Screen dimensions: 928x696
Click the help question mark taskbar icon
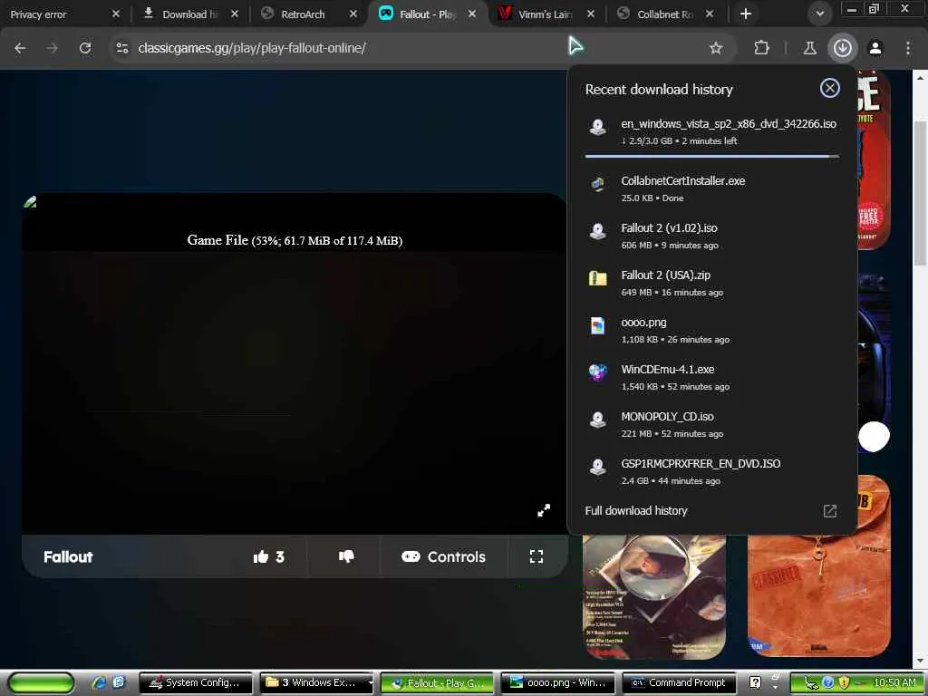coord(755,682)
